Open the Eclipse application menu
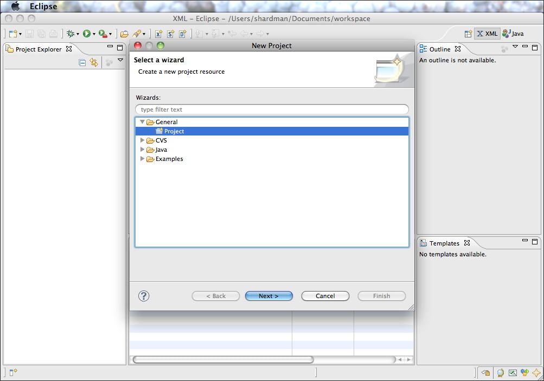Viewport: 544px width, 381px height. point(43,7)
